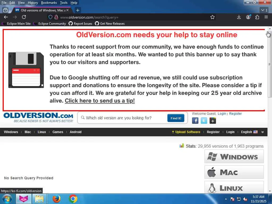Go back using the browser back arrow
The width and height of the screenshot is (272, 204).
click(6, 17)
